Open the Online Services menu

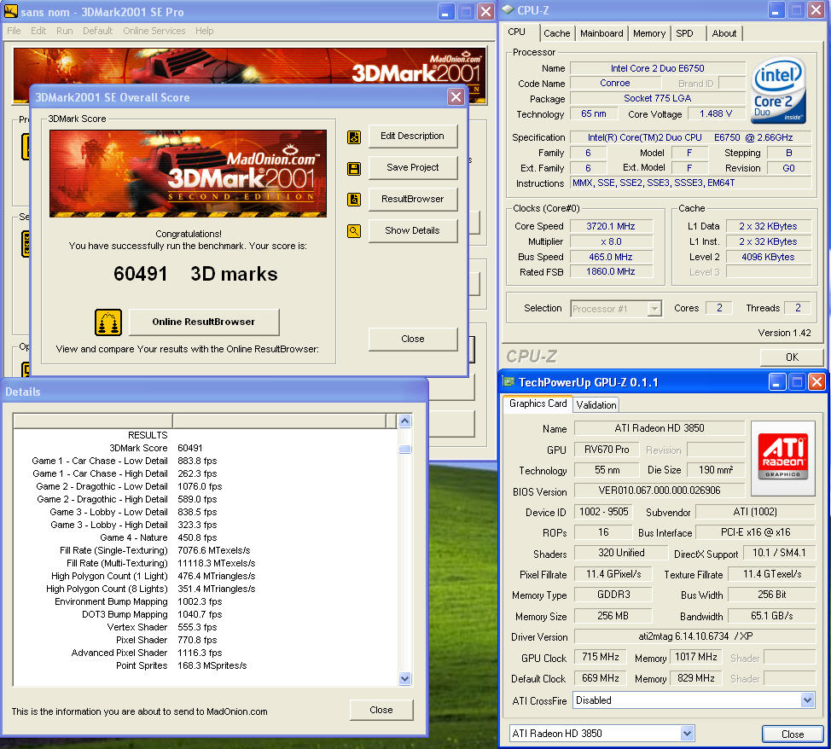(x=154, y=31)
